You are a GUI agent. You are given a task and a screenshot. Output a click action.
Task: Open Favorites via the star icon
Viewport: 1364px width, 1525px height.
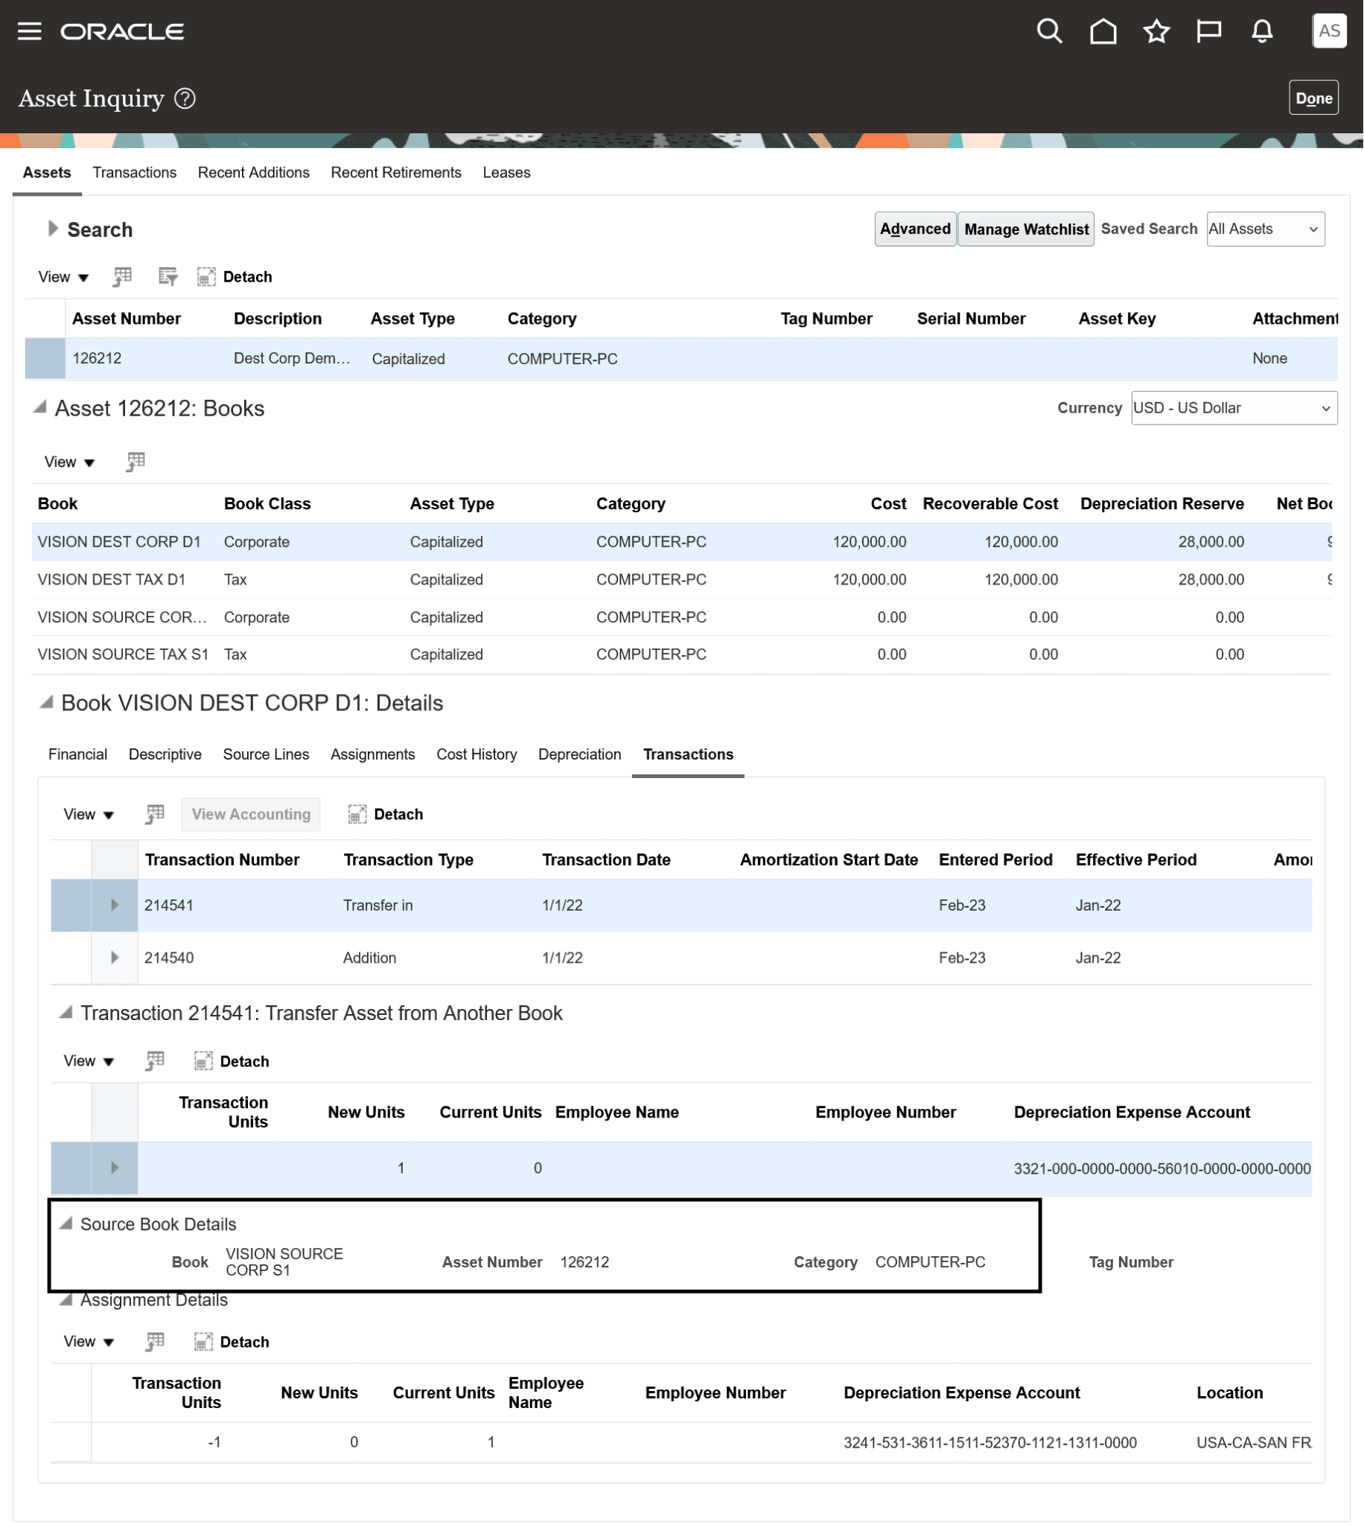(x=1156, y=31)
